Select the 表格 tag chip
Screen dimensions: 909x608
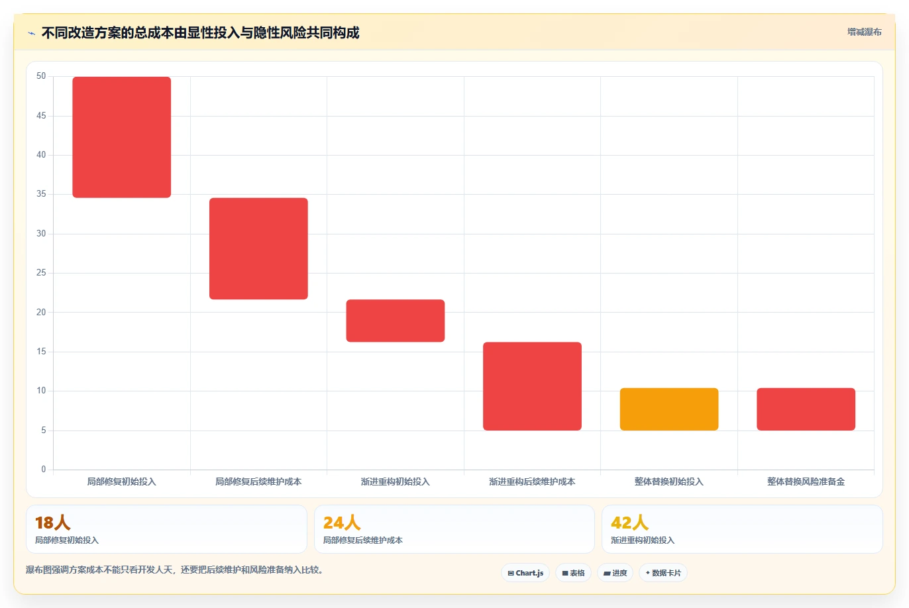point(573,573)
